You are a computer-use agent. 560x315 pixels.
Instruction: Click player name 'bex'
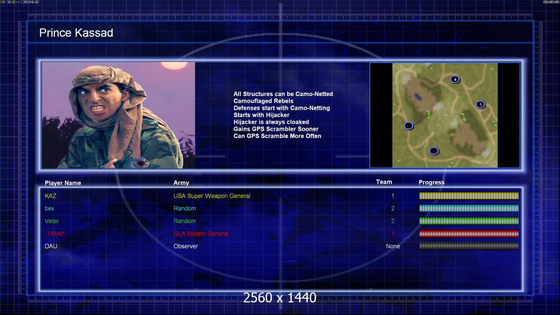point(49,208)
